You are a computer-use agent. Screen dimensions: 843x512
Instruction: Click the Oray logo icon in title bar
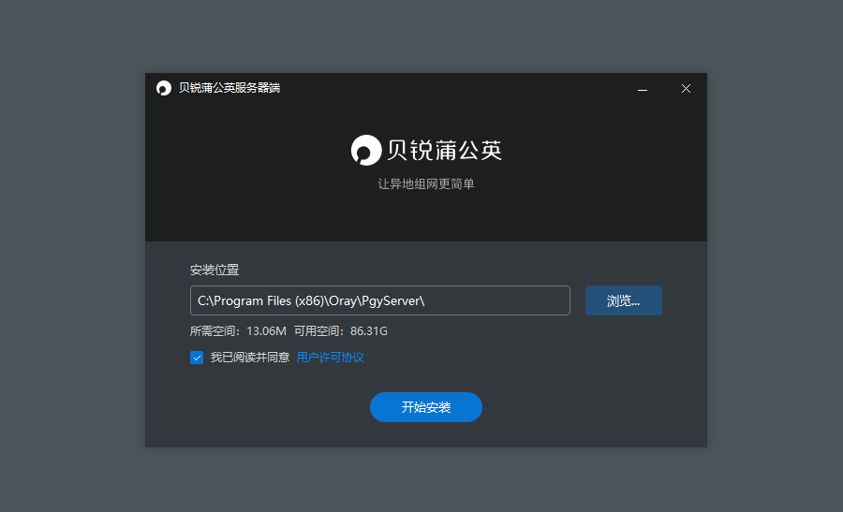(x=163, y=88)
